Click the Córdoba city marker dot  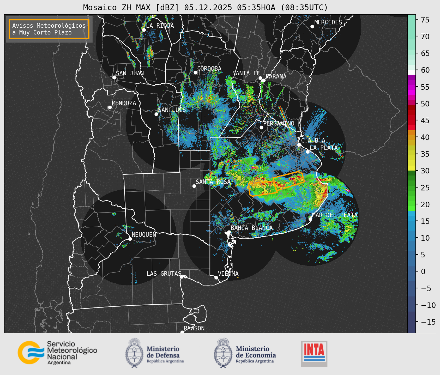pos(195,72)
